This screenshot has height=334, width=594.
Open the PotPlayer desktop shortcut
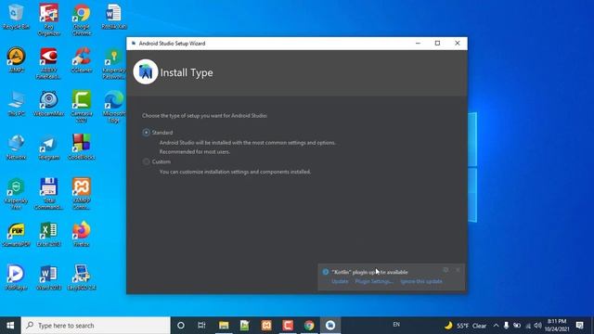click(16, 277)
